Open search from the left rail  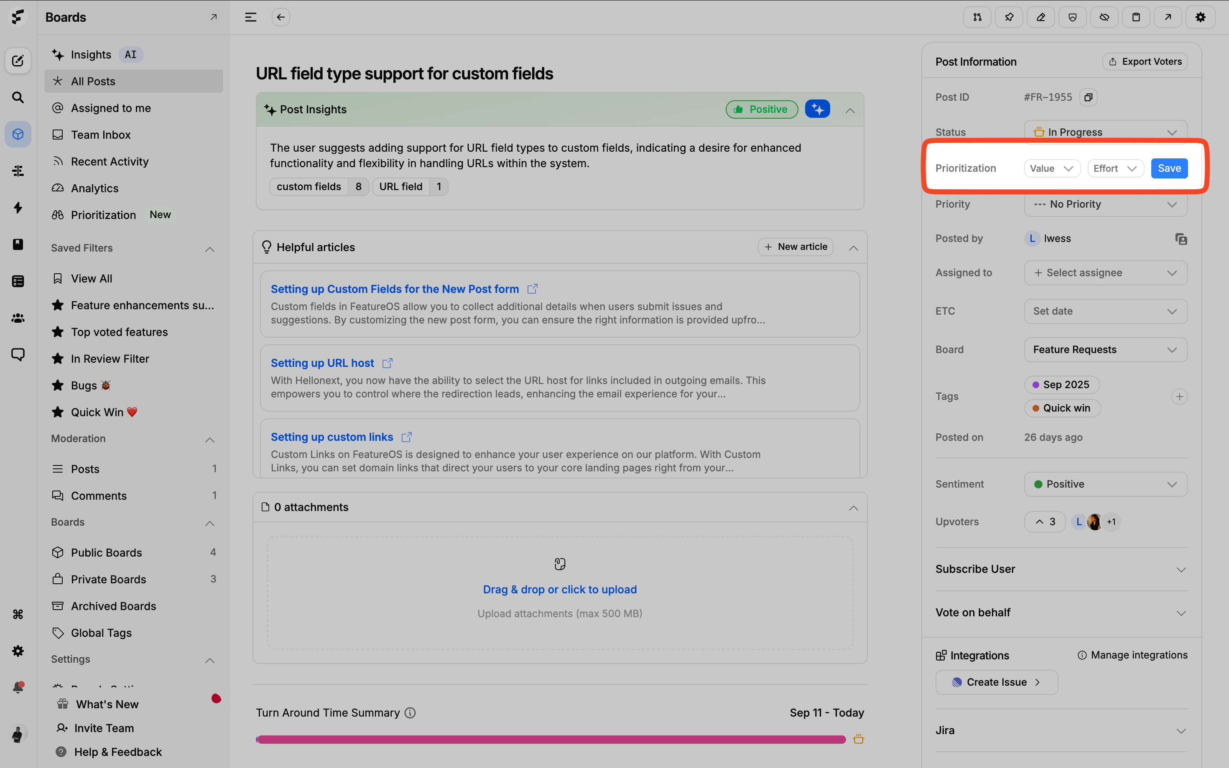18,97
